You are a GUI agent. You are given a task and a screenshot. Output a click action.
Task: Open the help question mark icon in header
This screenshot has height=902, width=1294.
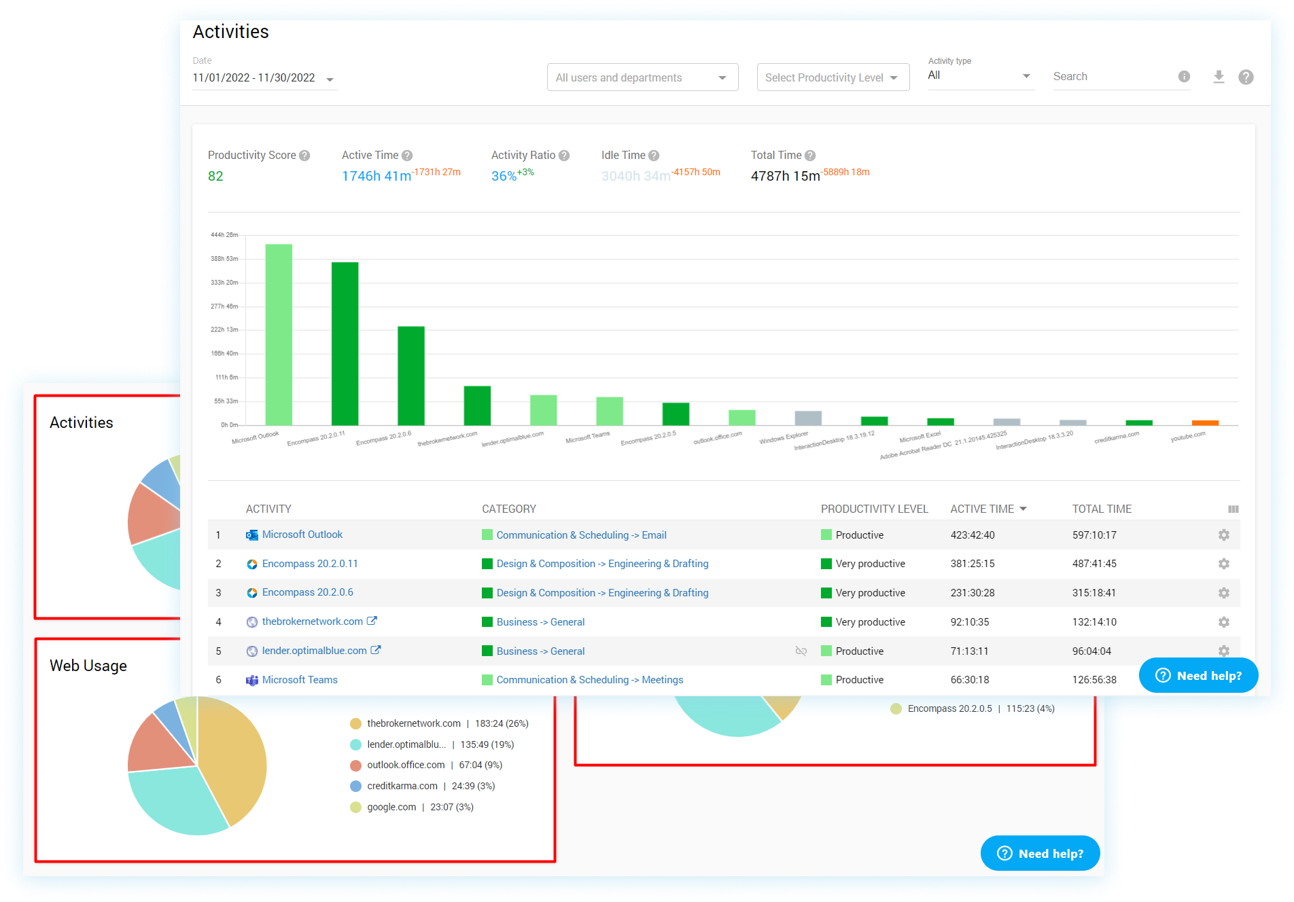click(x=1246, y=77)
